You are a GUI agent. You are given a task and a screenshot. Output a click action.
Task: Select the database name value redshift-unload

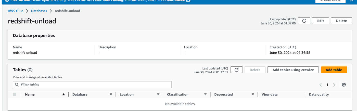(25, 53)
